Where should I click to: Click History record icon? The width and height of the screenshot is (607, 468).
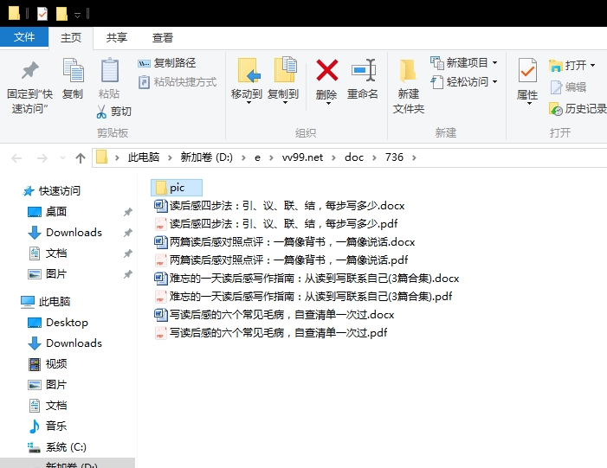(556, 109)
